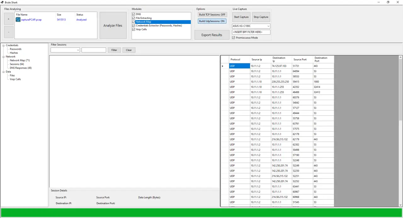Image resolution: width=403 pixels, height=218 pixels.
Task: Toggle Build TCP Sessions option
Action: (212, 15)
